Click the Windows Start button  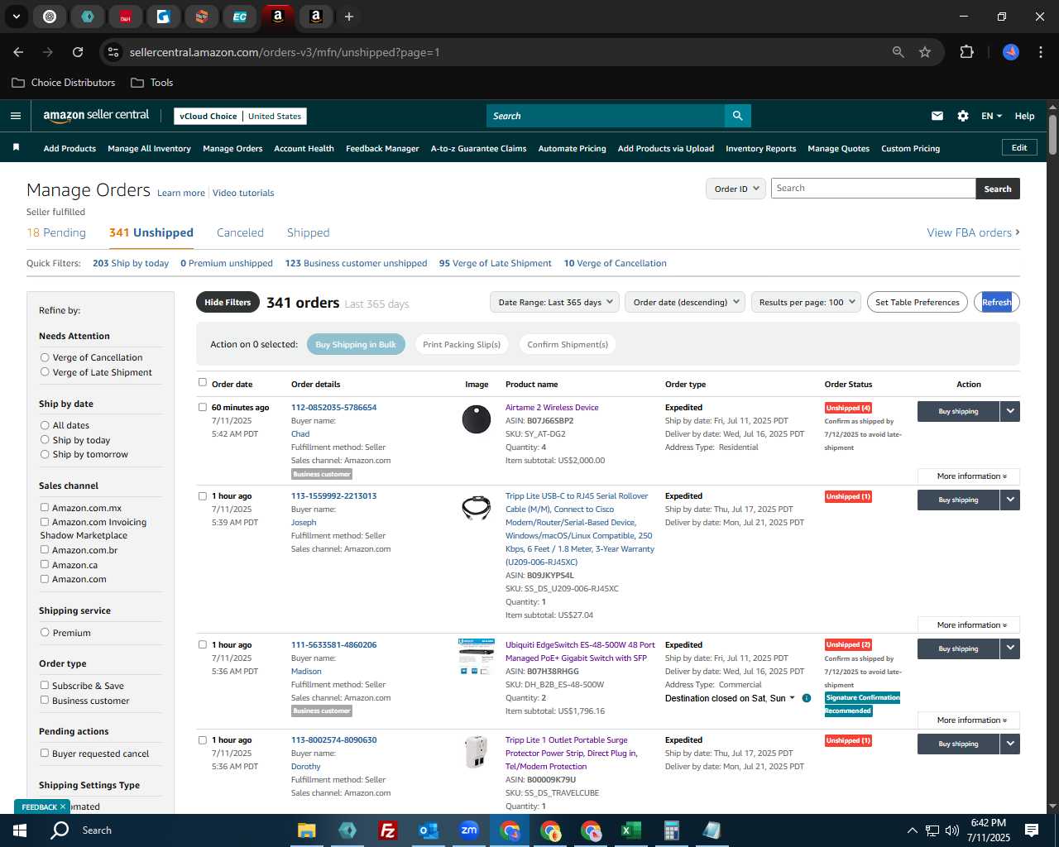point(20,830)
